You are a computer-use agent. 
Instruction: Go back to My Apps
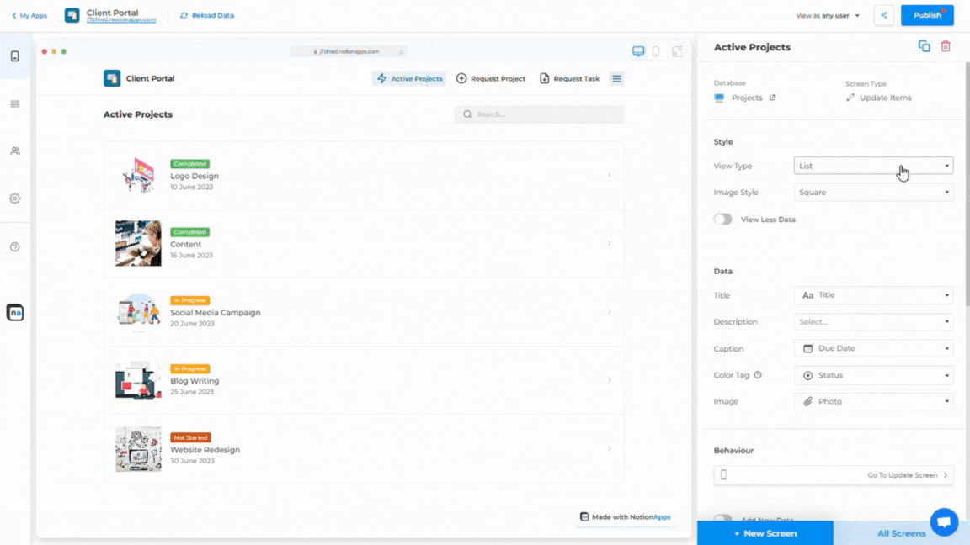(29, 15)
